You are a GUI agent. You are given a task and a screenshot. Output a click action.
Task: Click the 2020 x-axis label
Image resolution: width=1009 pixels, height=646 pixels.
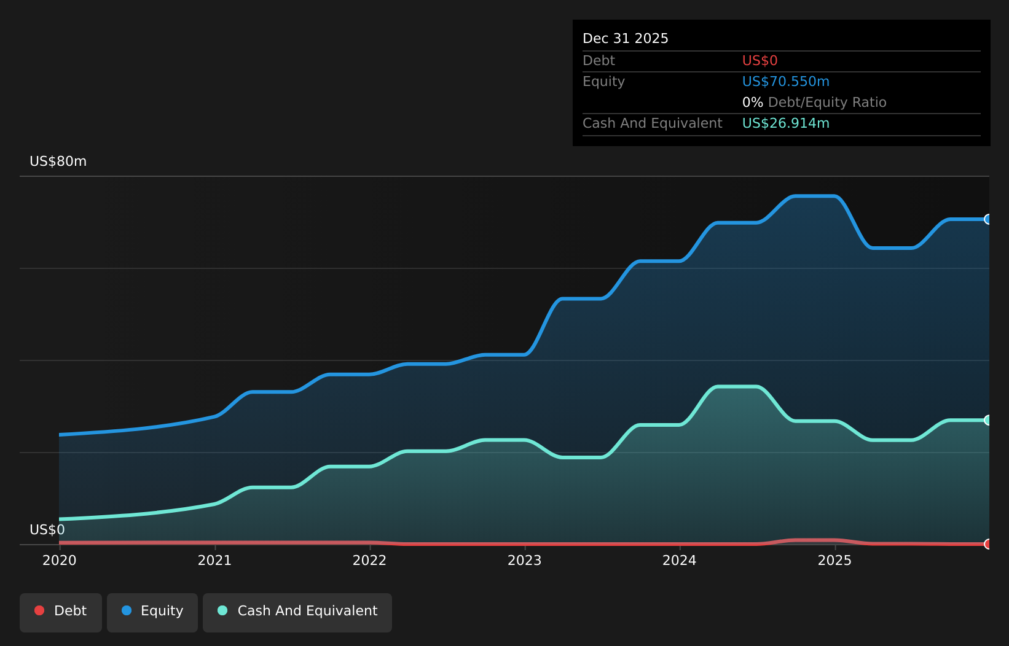[60, 560]
